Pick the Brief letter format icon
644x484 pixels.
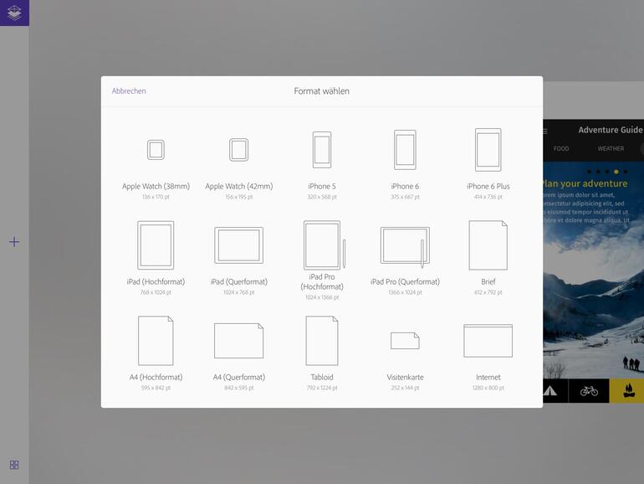tap(488, 245)
